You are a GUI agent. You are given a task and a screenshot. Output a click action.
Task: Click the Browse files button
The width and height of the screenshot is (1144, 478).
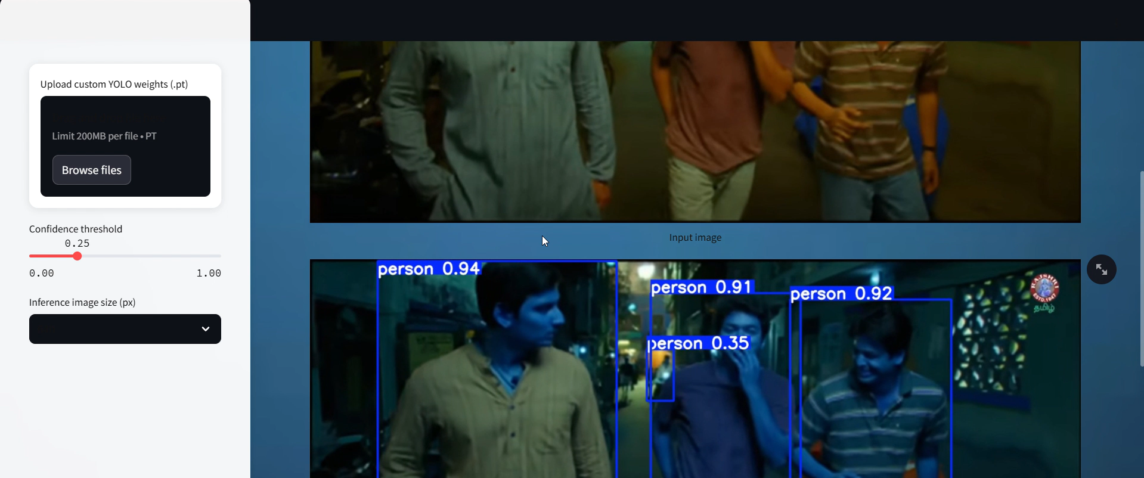tap(92, 170)
